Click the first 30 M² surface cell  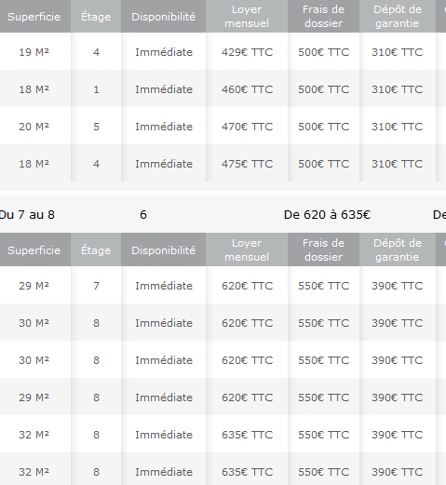(x=34, y=323)
